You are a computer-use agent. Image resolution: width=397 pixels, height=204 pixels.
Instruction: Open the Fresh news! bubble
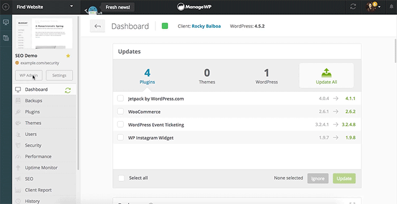click(x=118, y=7)
